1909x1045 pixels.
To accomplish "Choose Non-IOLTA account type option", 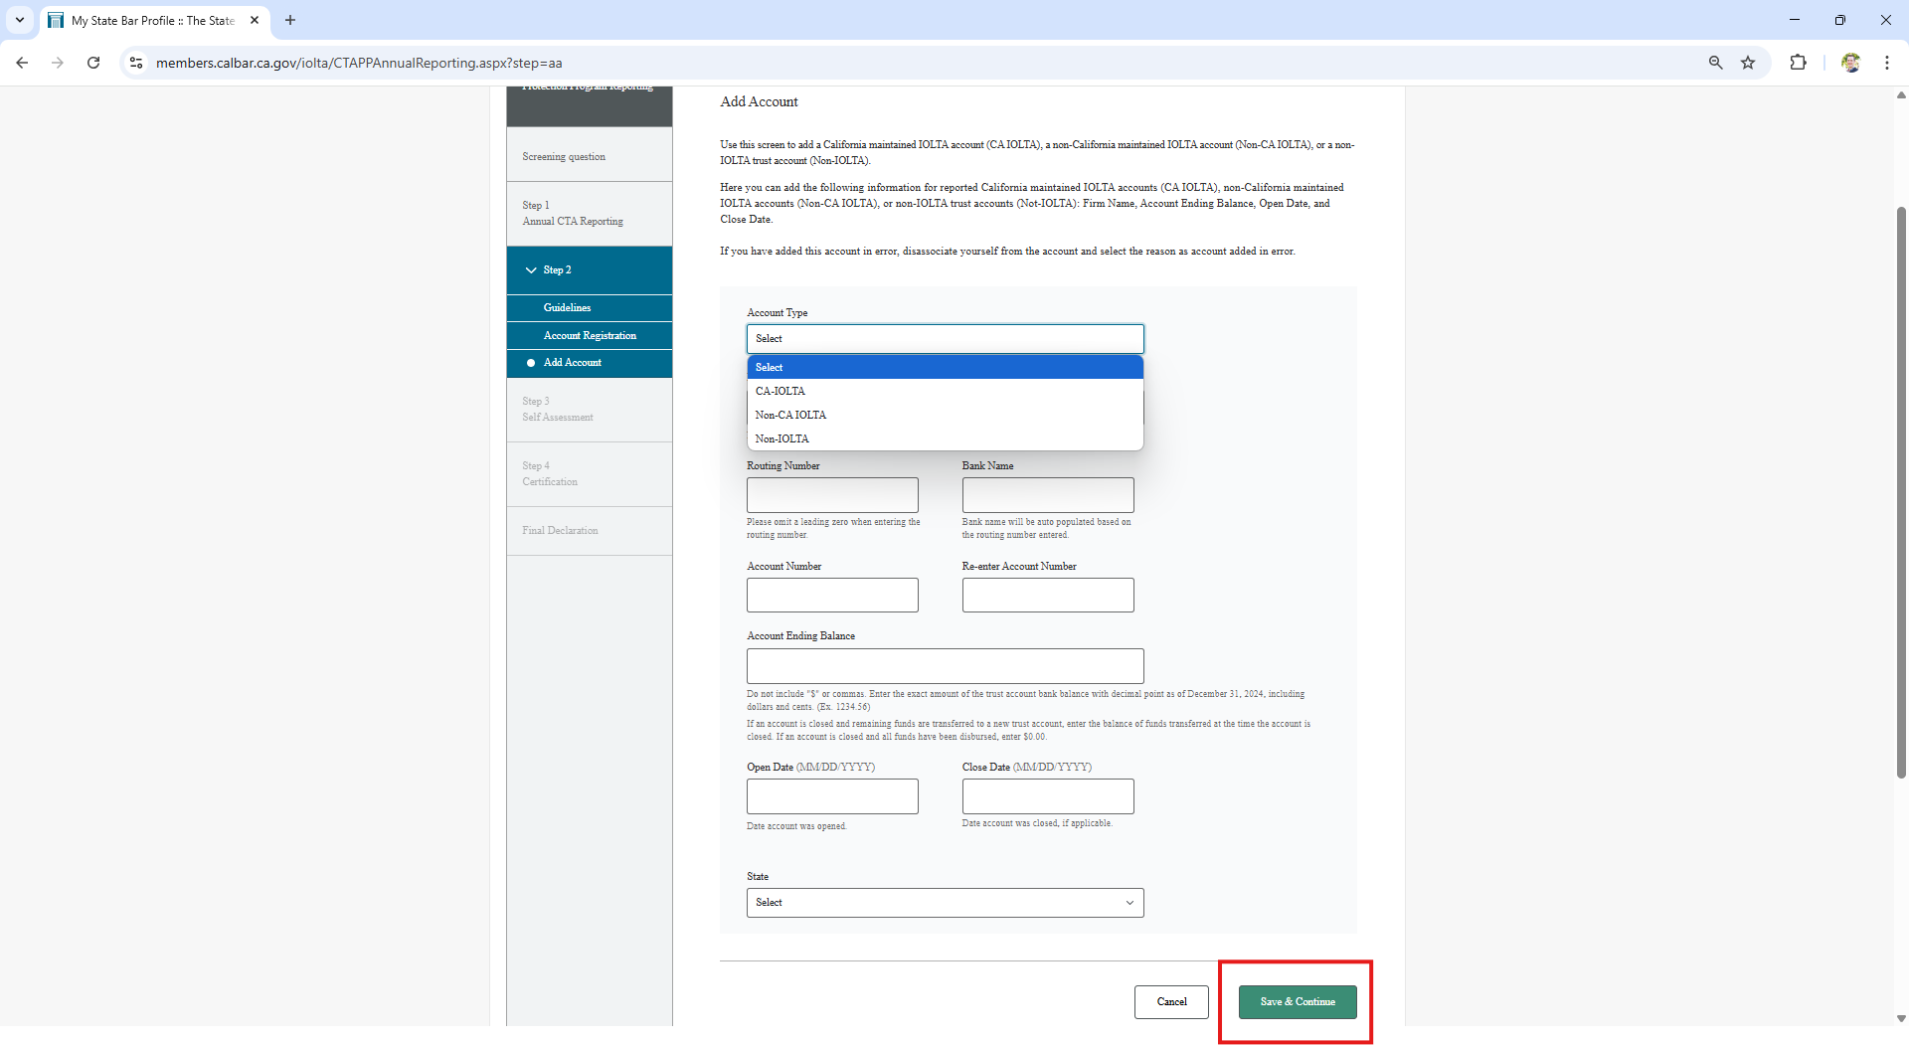I will click(x=945, y=438).
